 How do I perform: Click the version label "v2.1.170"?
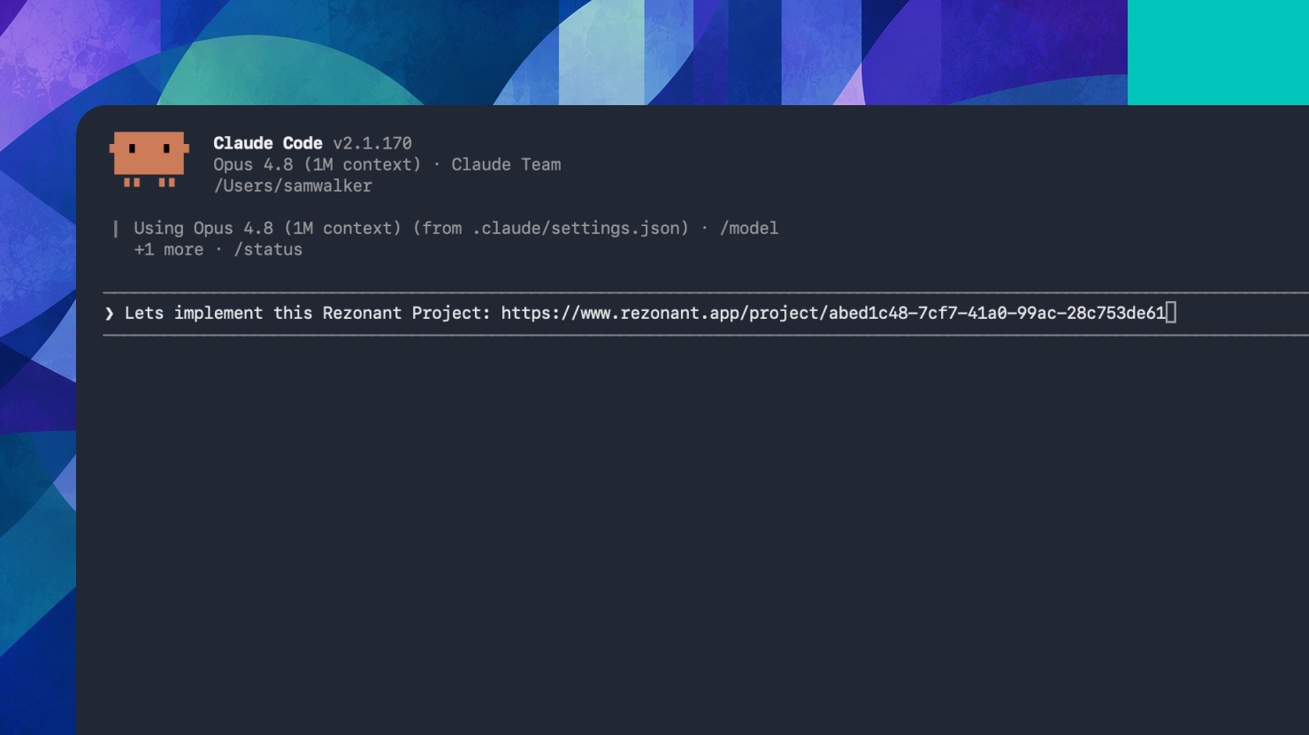point(372,143)
